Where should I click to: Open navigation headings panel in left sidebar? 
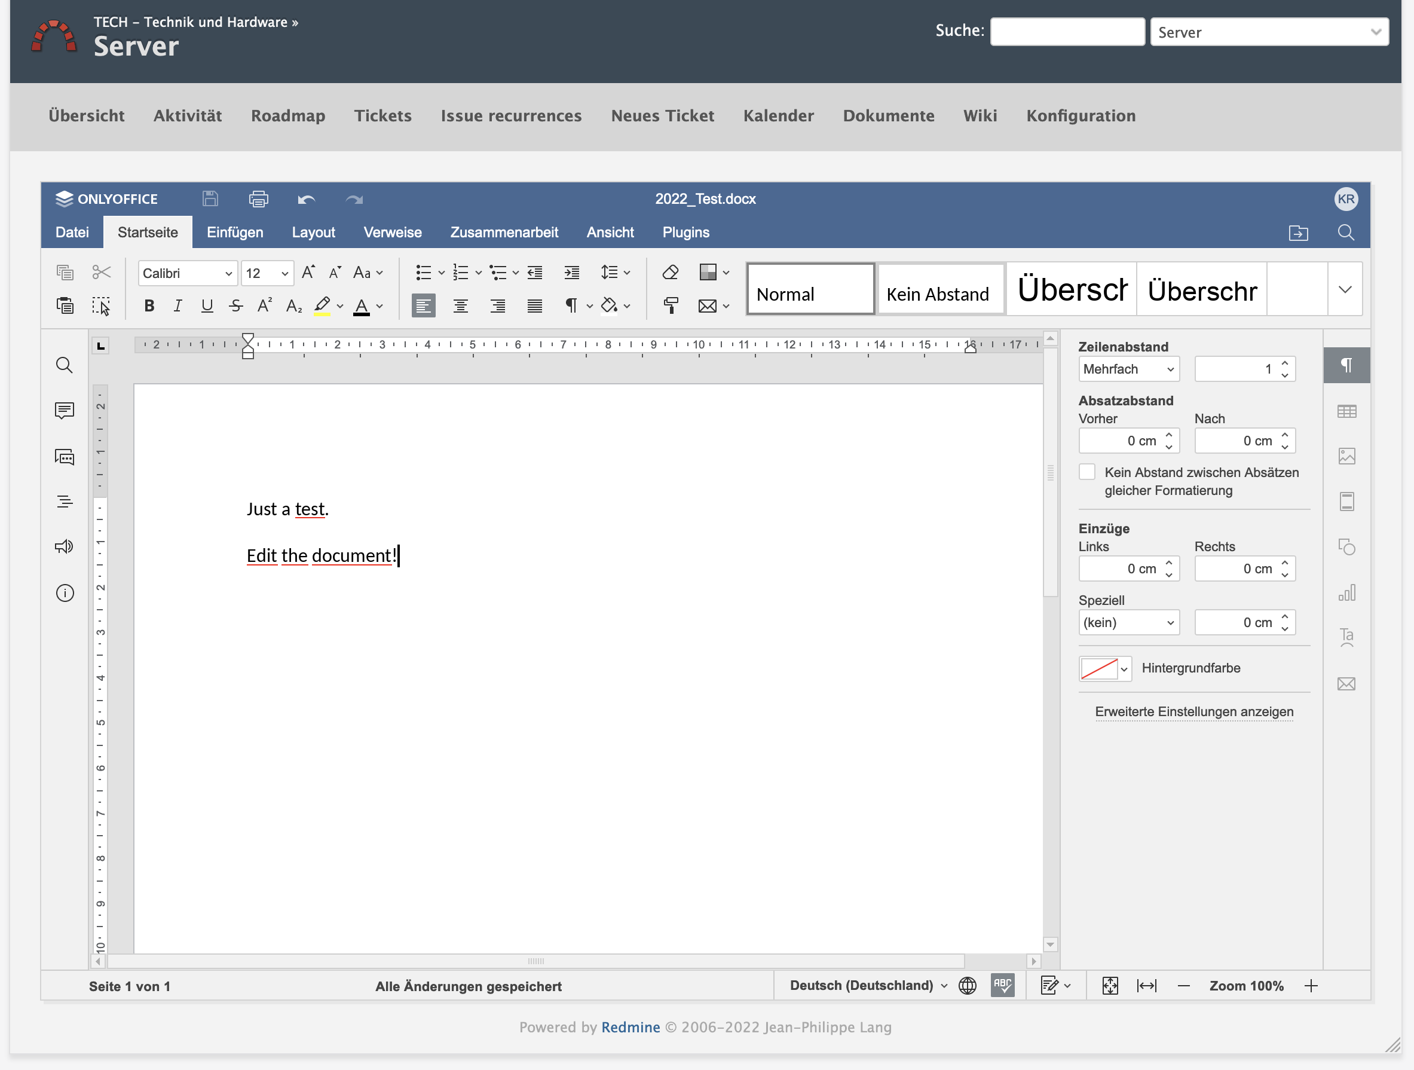[65, 502]
